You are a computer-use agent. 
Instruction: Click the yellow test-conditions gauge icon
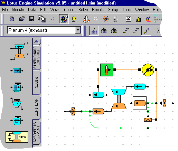[74, 19]
